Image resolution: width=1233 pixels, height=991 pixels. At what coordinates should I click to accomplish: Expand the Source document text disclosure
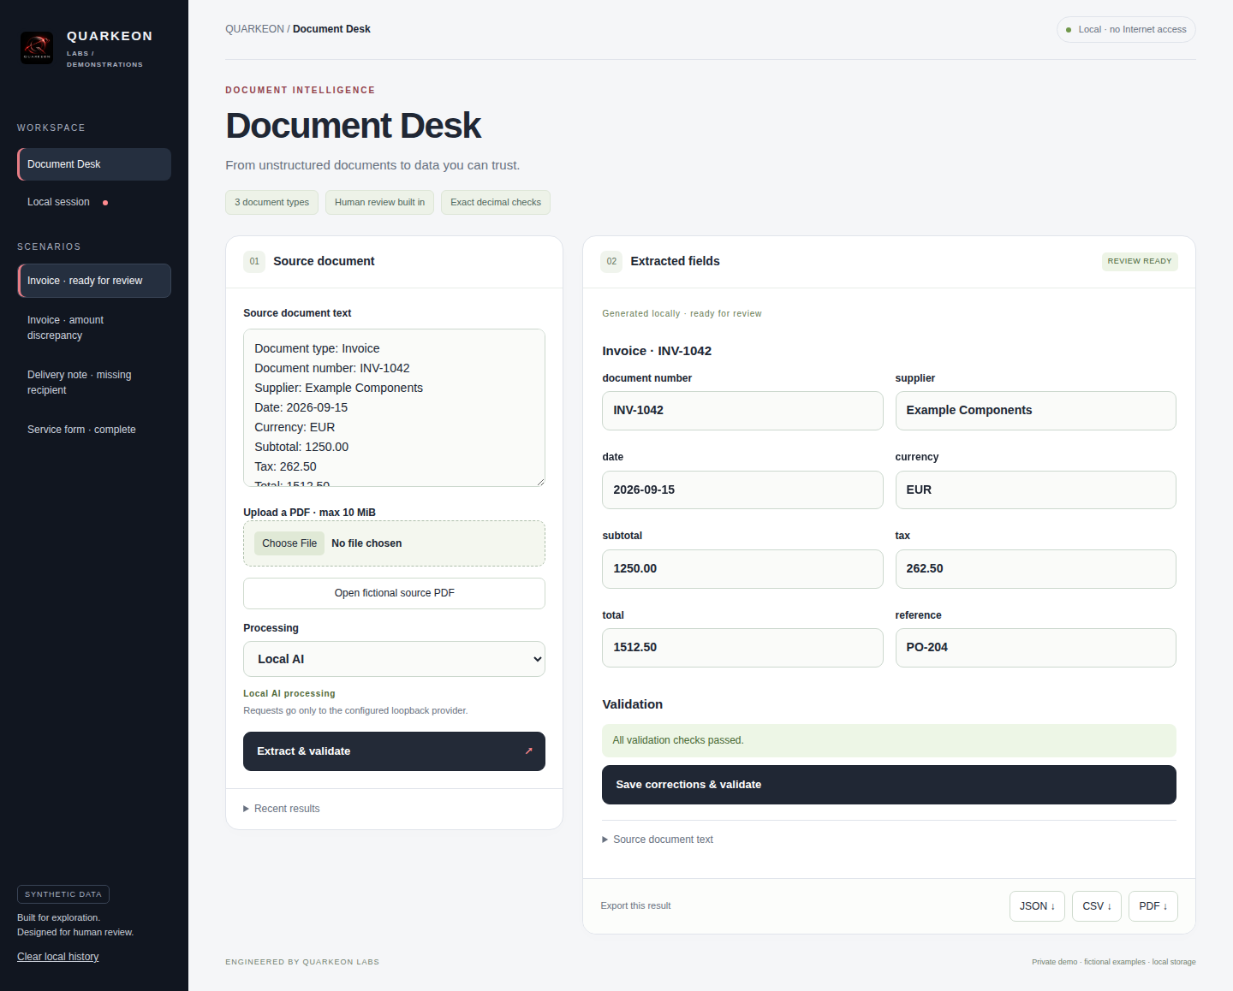point(658,840)
